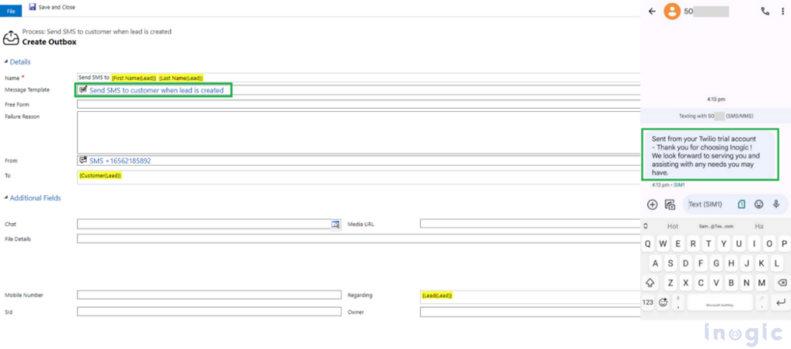Screen dimensions: 791x349
Task: Click the Media URL field
Action: point(530,223)
